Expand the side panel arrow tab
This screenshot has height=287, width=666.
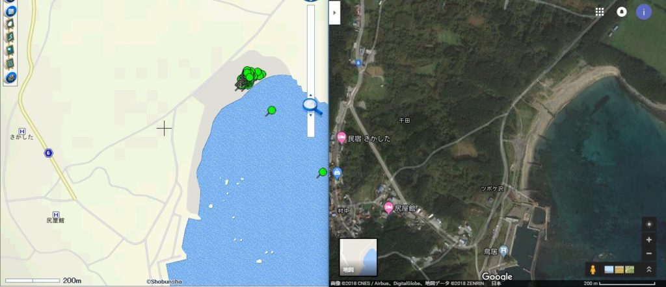(x=335, y=13)
